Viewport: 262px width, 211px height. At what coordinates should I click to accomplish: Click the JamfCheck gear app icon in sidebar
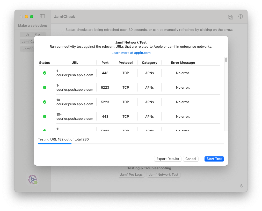(33, 179)
